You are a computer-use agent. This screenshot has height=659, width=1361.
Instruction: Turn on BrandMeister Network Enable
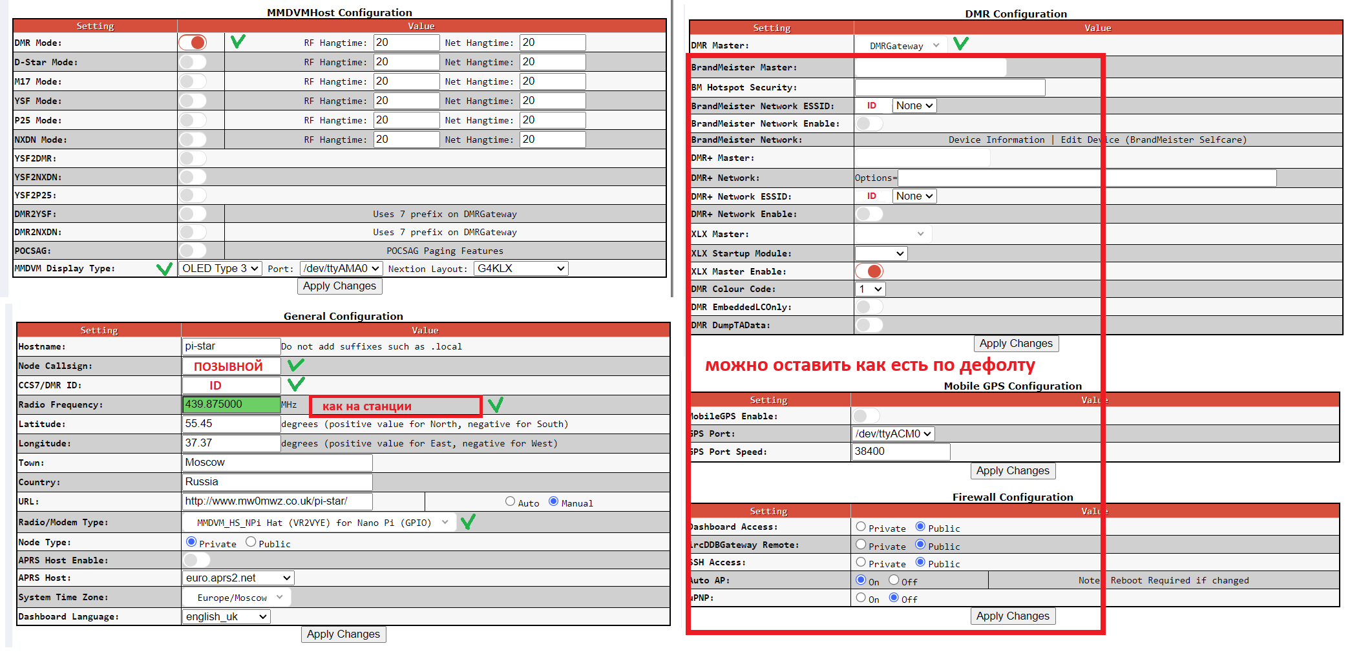[x=869, y=123]
